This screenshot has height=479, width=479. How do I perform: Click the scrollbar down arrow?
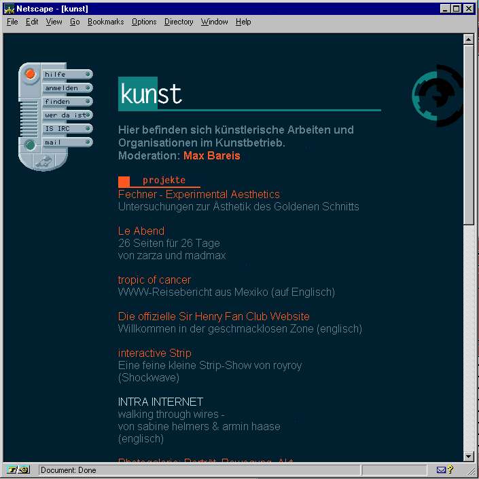[x=468, y=457]
